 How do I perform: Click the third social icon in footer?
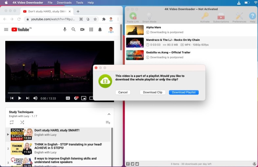coord(137,164)
